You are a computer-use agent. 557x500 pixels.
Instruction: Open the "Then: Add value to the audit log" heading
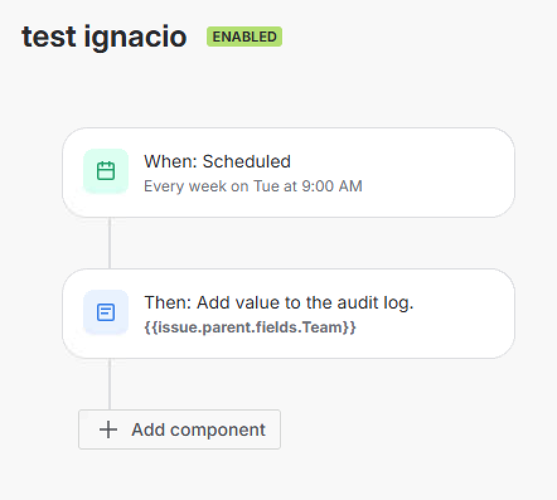[278, 303]
